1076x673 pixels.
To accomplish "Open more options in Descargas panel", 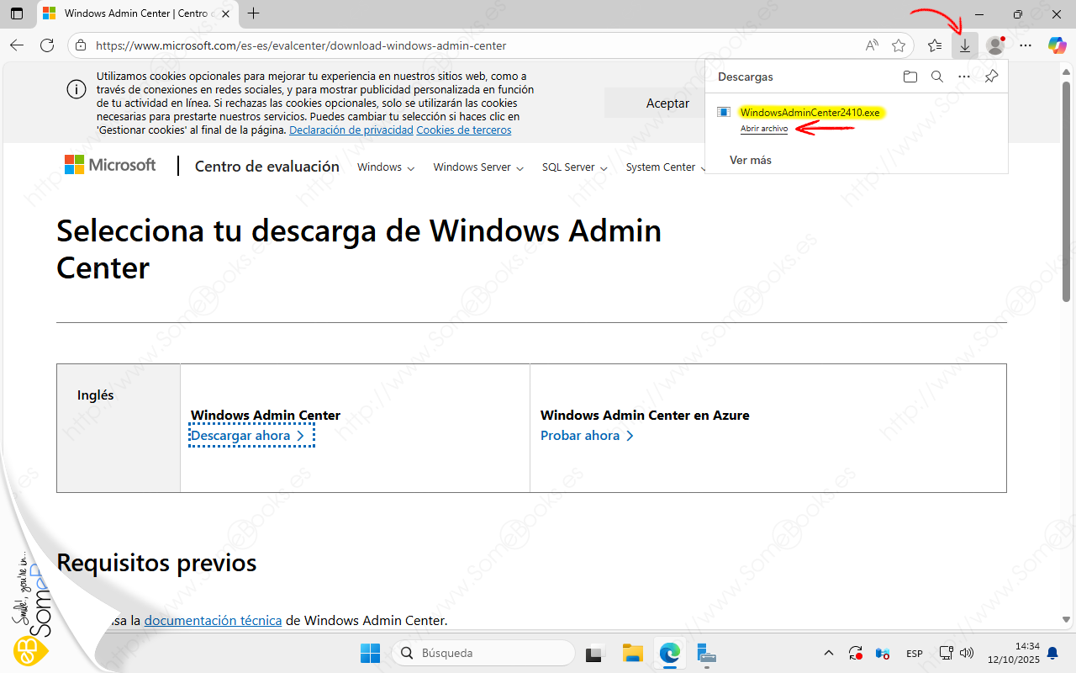I will (964, 77).
